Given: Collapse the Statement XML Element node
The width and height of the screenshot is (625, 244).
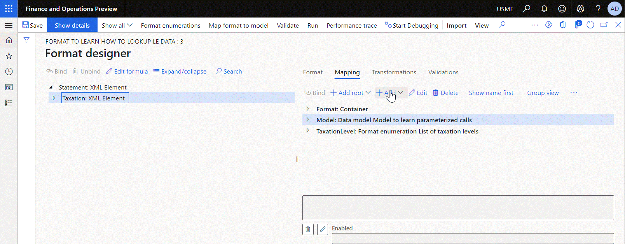Looking at the screenshot, I should point(51,87).
